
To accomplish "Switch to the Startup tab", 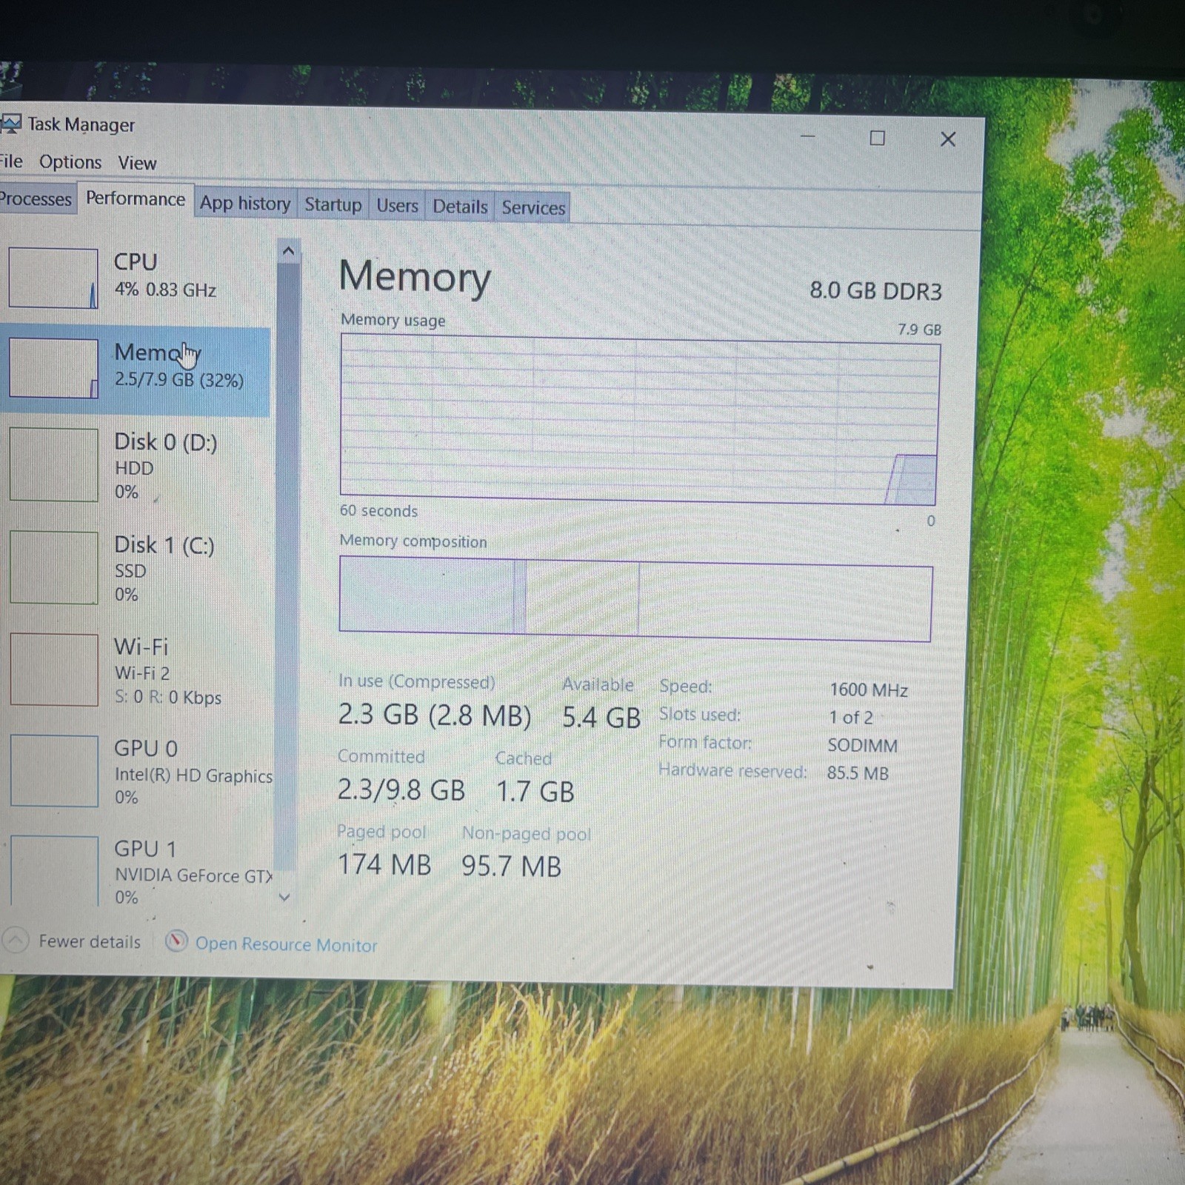I will (x=333, y=205).
